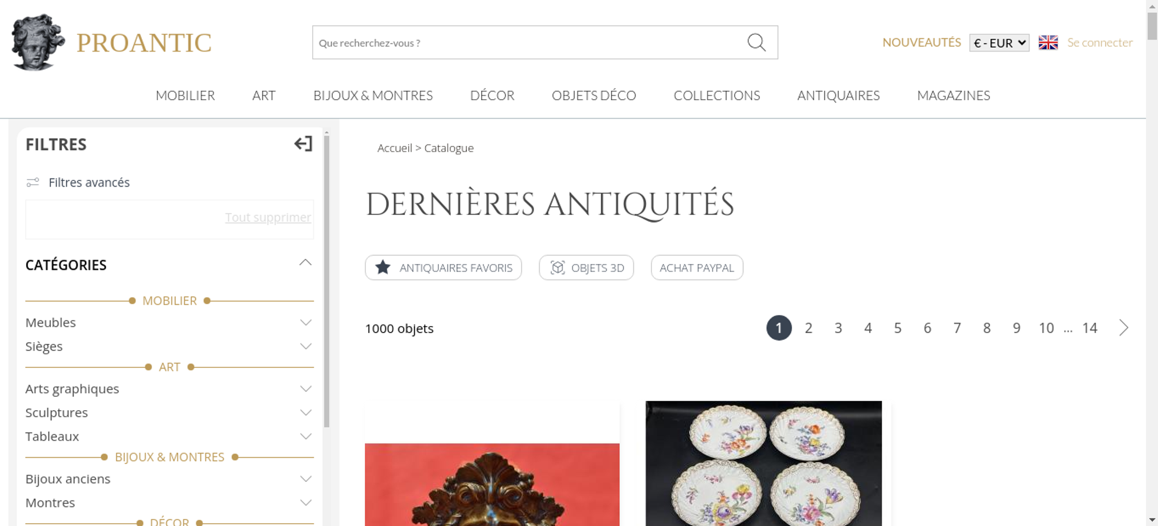
Task: Toggle the Objets 3D filter
Action: [587, 268]
